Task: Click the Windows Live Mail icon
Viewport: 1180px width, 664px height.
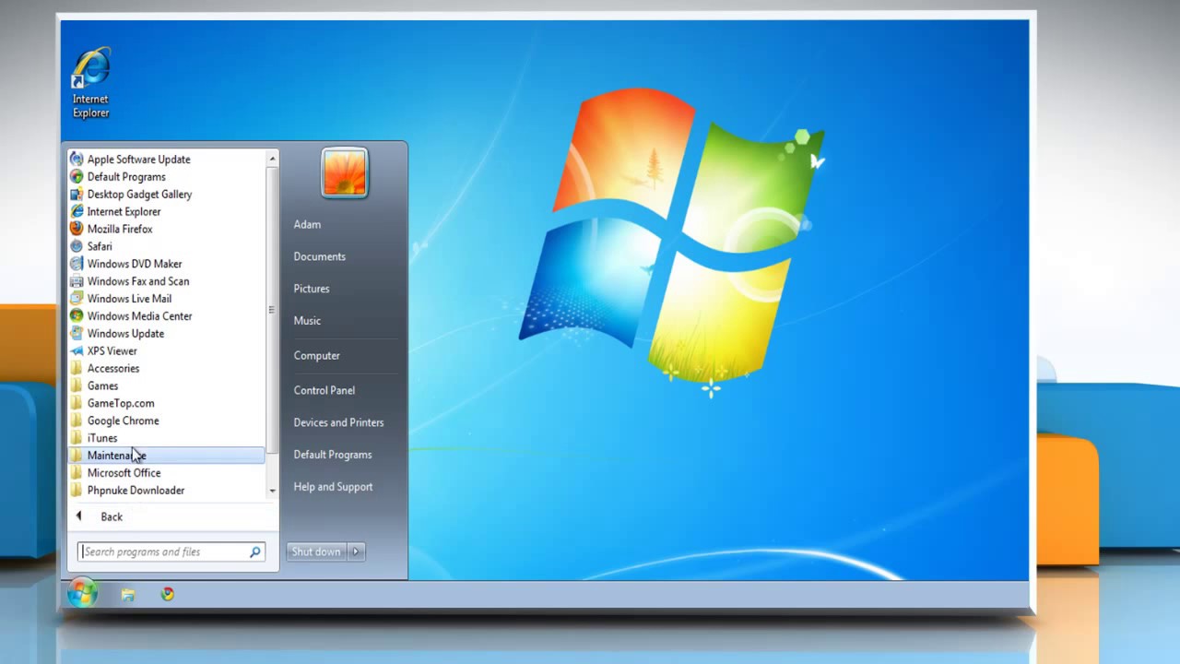Action: tap(77, 299)
